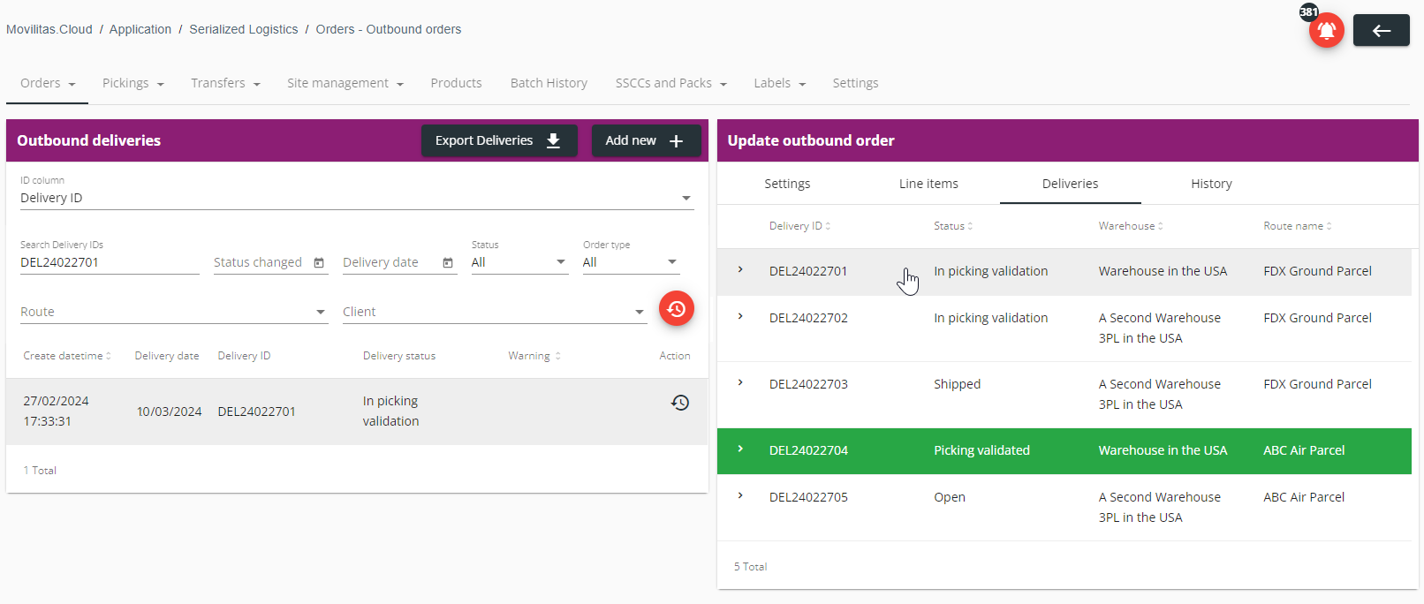
Task: Expand row DEL24022703 chevron
Action: (x=740, y=382)
